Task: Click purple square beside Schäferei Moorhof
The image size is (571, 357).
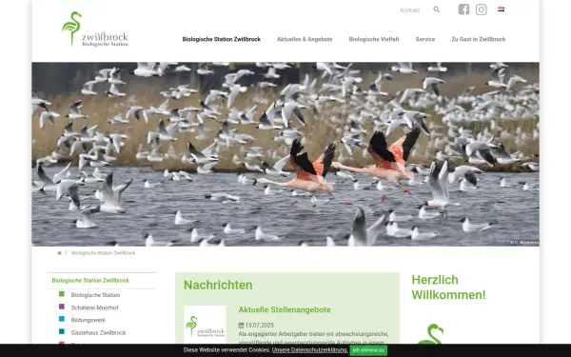Action: pos(62,307)
